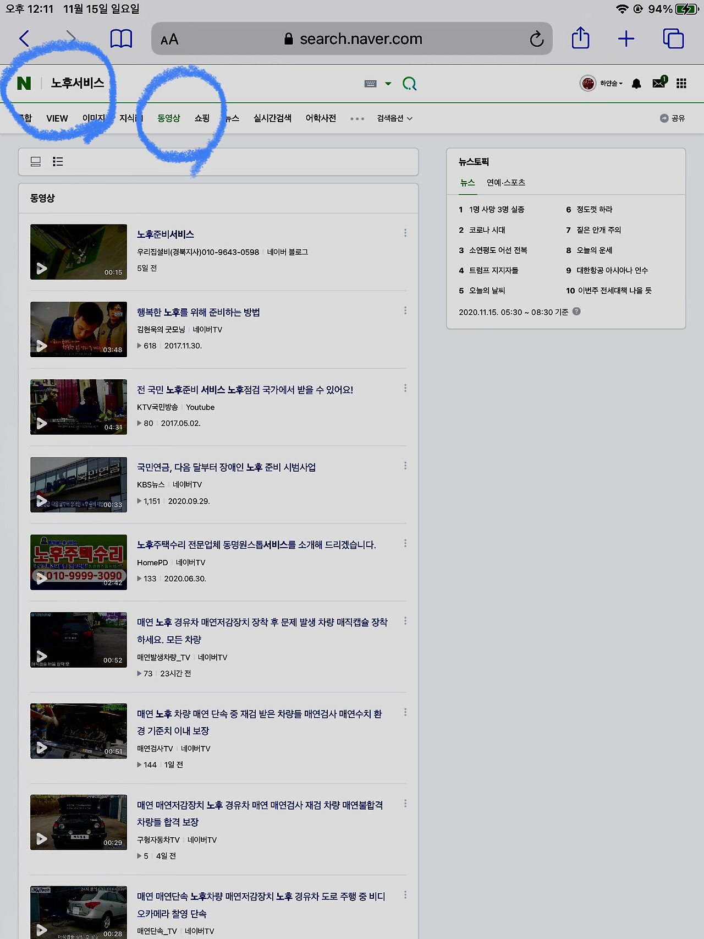Open the 전 국민 노후준비 서비스 link
Viewport: 704px width, 939px height.
click(x=245, y=390)
